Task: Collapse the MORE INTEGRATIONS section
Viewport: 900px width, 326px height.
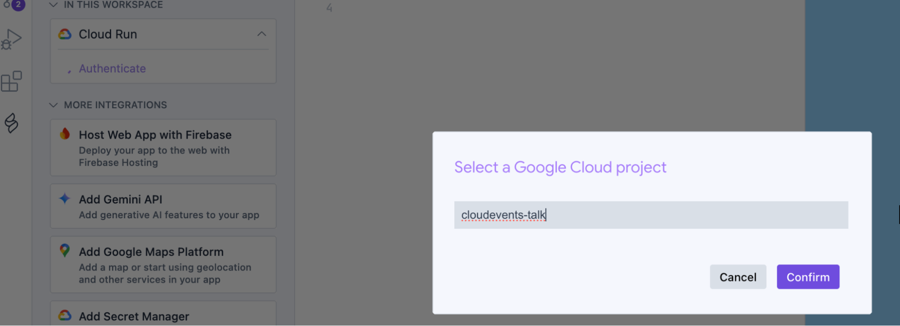Action: (54, 105)
